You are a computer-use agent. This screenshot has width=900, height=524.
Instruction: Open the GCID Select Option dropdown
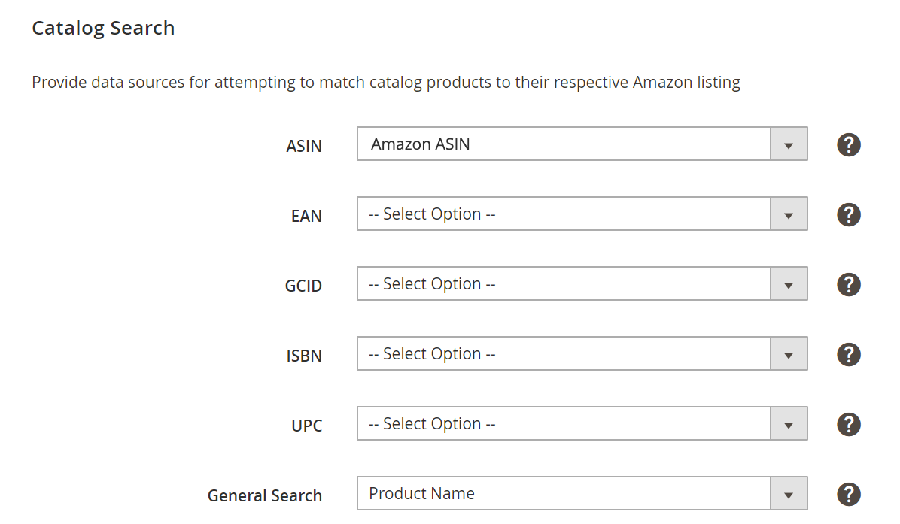(x=582, y=283)
